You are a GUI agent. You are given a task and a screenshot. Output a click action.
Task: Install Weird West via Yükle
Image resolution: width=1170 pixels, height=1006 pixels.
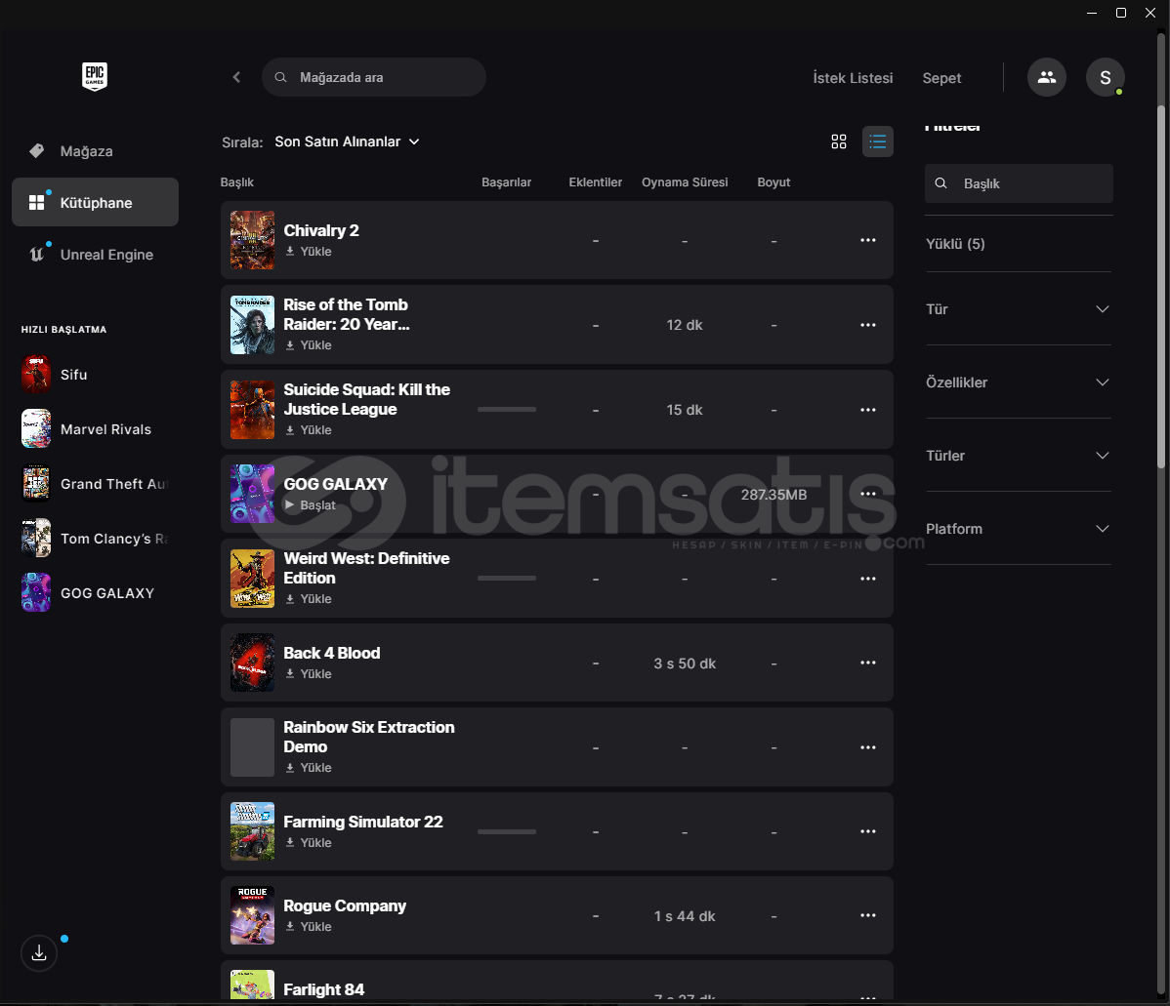coord(309,599)
